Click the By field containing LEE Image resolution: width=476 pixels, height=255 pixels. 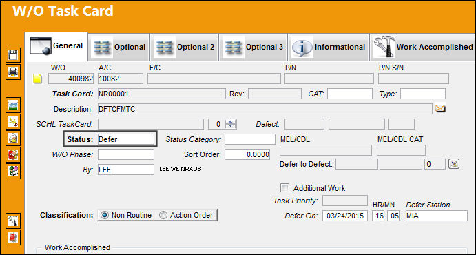coord(125,170)
